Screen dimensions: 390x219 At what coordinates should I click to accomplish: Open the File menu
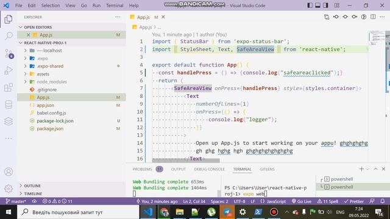tap(19, 5)
